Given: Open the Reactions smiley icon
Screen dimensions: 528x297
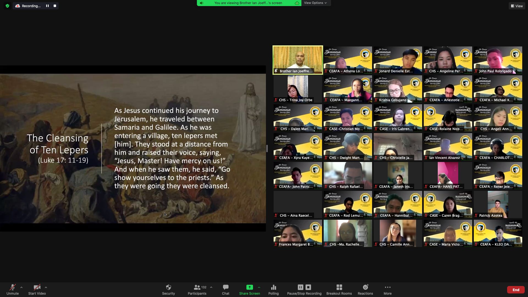Looking at the screenshot, I should pyautogui.click(x=365, y=287).
